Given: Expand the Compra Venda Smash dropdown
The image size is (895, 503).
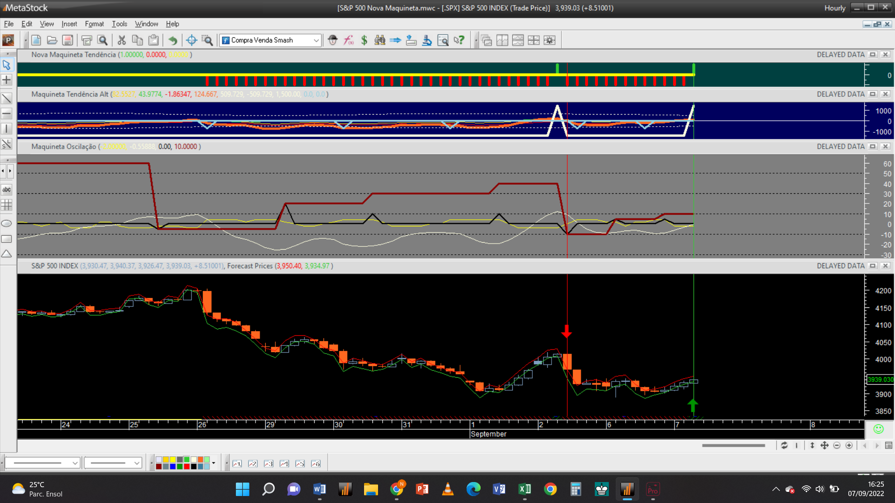Looking at the screenshot, I should 316,41.
